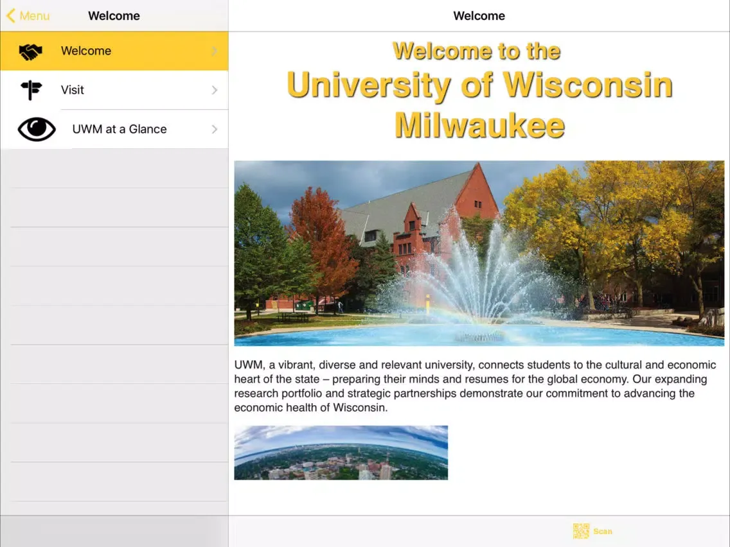
Task: Tap the QR code scan icon
Action: [581, 531]
